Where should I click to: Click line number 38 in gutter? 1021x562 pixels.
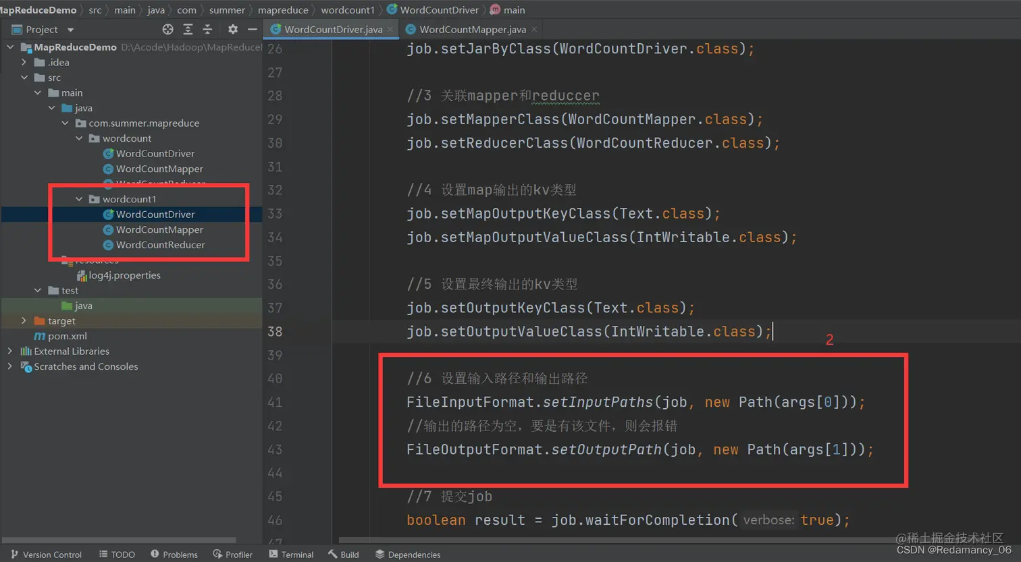click(275, 331)
